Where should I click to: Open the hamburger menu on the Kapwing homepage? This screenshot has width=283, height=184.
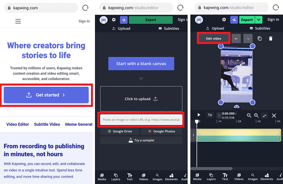(18, 21)
